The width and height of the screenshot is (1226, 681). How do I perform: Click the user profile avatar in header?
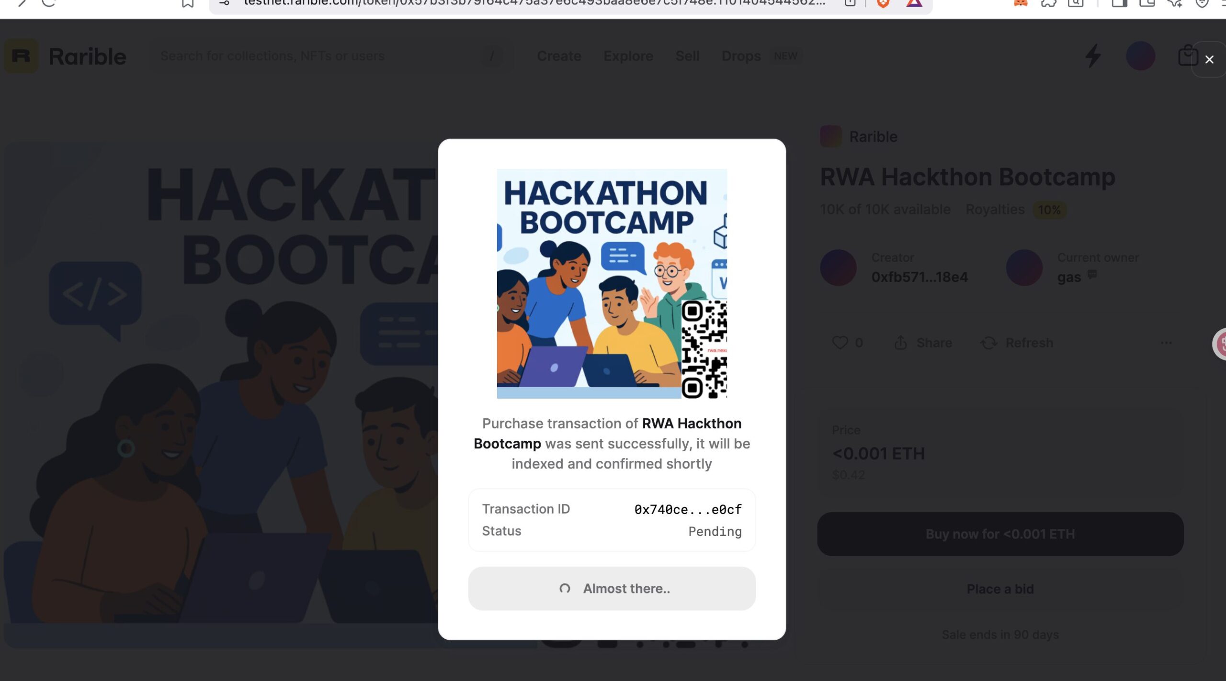pyautogui.click(x=1140, y=56)
